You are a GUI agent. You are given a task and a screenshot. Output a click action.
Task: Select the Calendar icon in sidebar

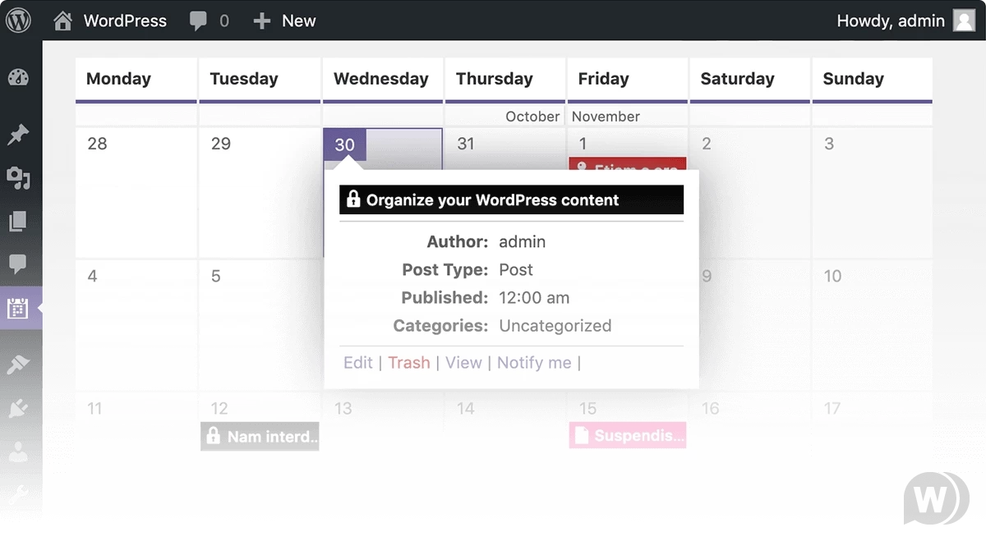(x=18, y=308)
